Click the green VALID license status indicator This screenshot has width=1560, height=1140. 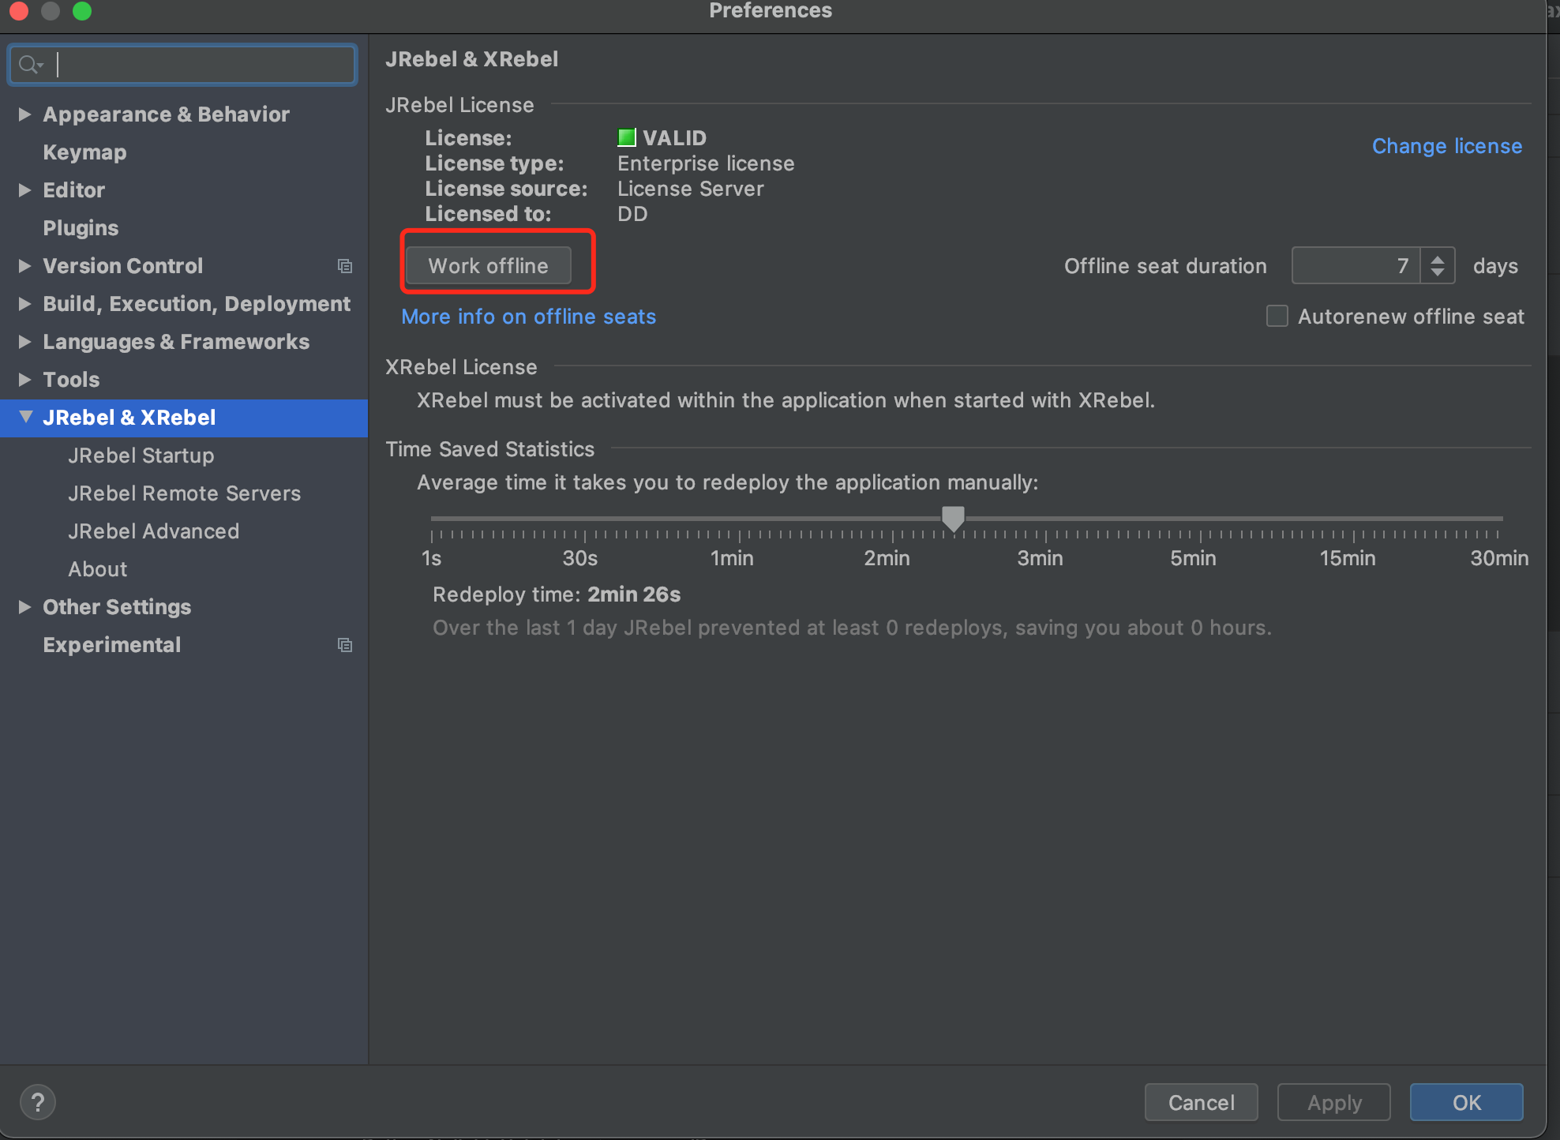[x=627, y=137]
